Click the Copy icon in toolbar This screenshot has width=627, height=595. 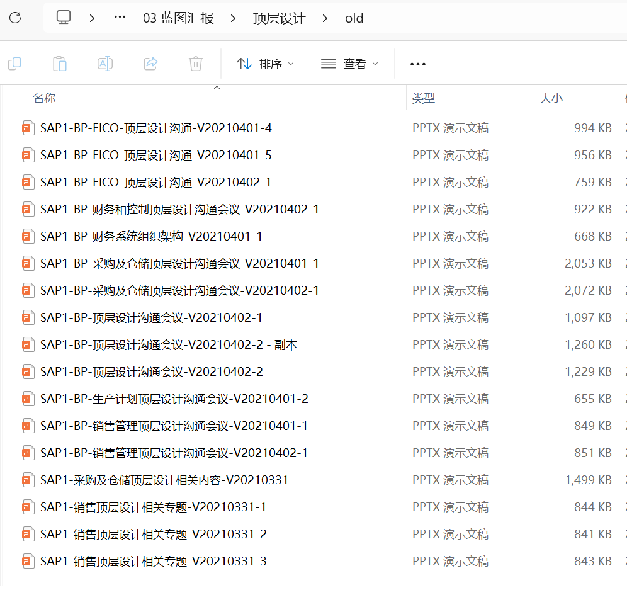14,64
